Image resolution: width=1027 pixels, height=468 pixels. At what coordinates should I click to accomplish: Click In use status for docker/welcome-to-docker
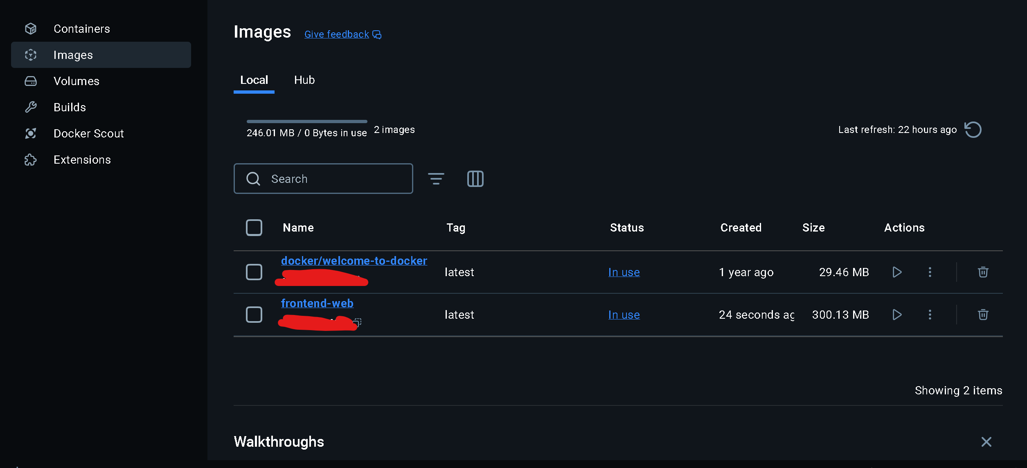click(x=624, y=272)
